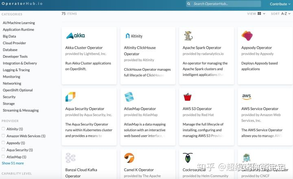Click the AWS Service Operator aws logo

[x=246, y=97]
